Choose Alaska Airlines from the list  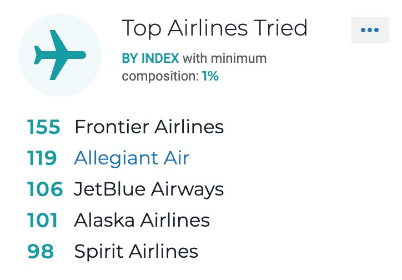[142, 220]
